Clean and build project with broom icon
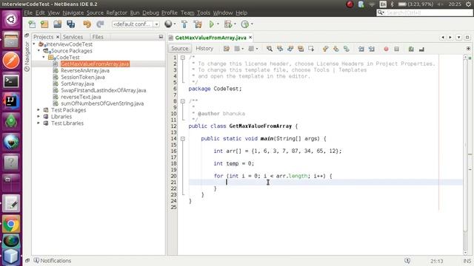 (198, 24)
